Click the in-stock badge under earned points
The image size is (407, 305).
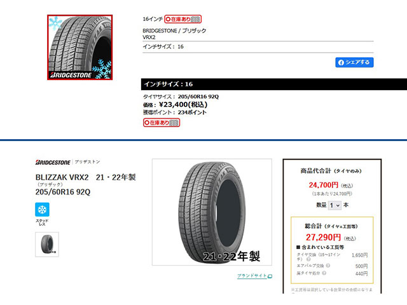pyautogui.click(x=162, y=123)
